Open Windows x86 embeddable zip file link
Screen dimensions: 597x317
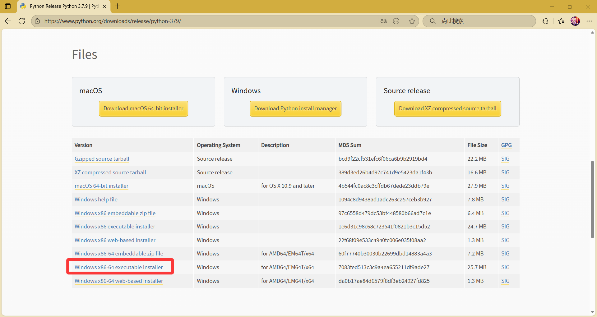(x=115, y=213)
